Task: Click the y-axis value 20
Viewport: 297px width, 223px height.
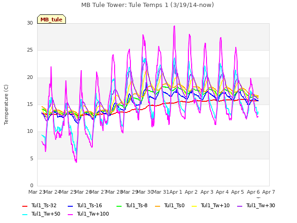Action: tap(30, 78)
